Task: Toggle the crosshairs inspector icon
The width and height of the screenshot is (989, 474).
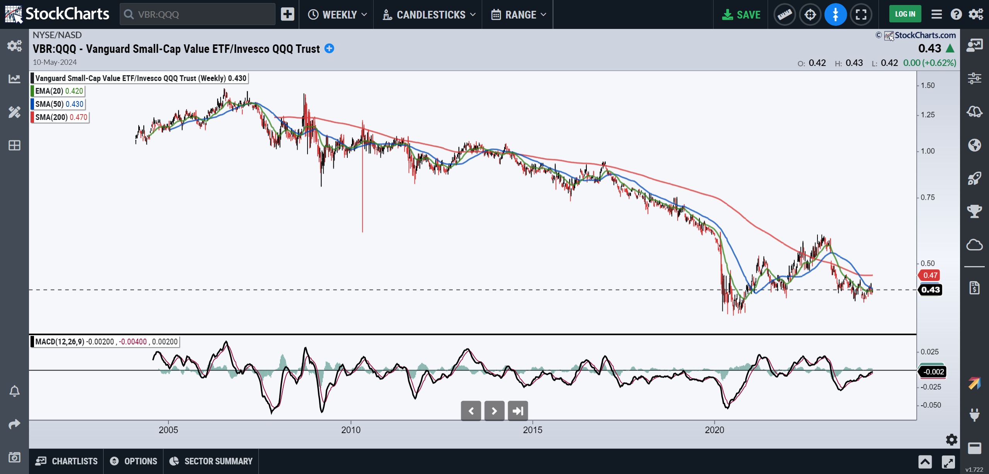Action: tap(810, 15)
